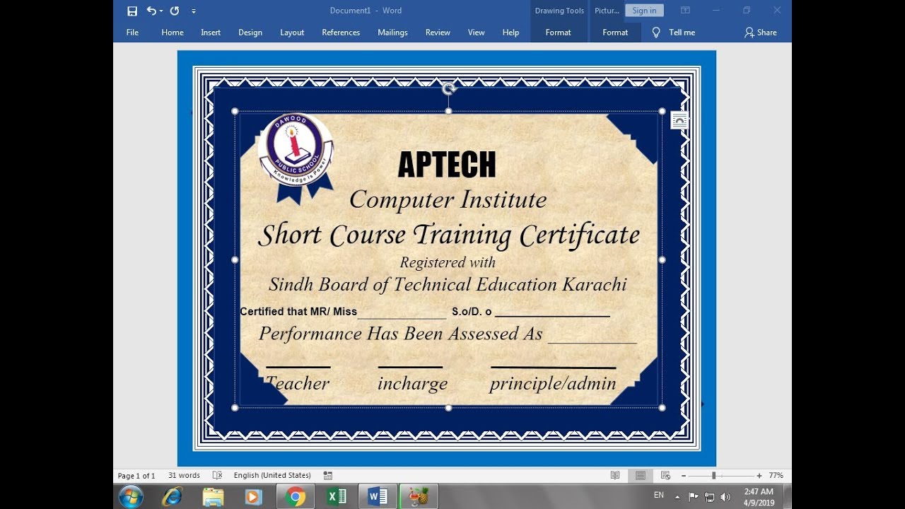The height and width of the screenshot is (509, 905).
Task: Switch to the Insert tab
Action: 211,33
